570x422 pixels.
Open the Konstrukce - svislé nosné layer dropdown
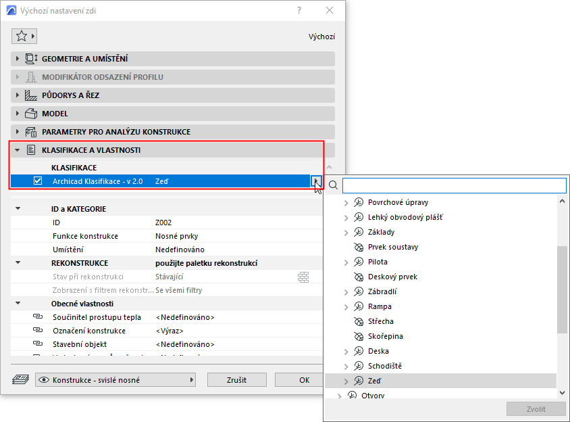coord(115,380)
